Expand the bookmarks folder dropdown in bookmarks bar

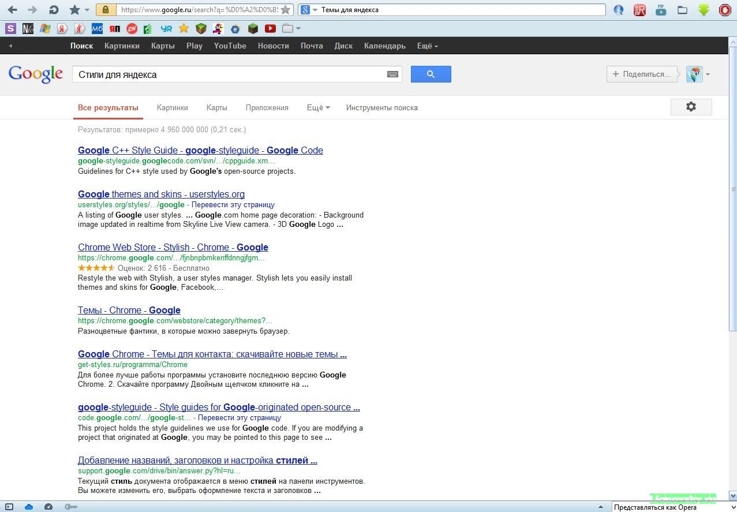pyautogui.click(x=291, y=28)
